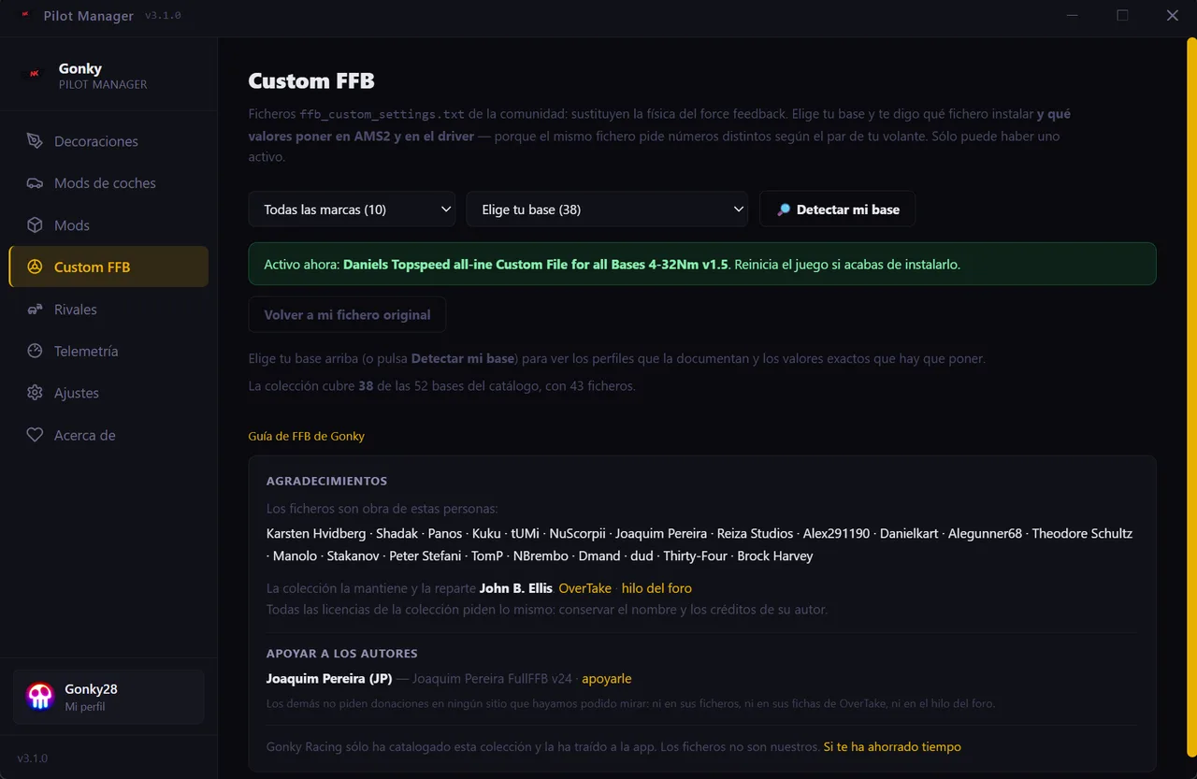Open the Guía de FFB de Gonky link
Screen dimensions: 1197x779
pyautogui.click(x=306, y=436)
